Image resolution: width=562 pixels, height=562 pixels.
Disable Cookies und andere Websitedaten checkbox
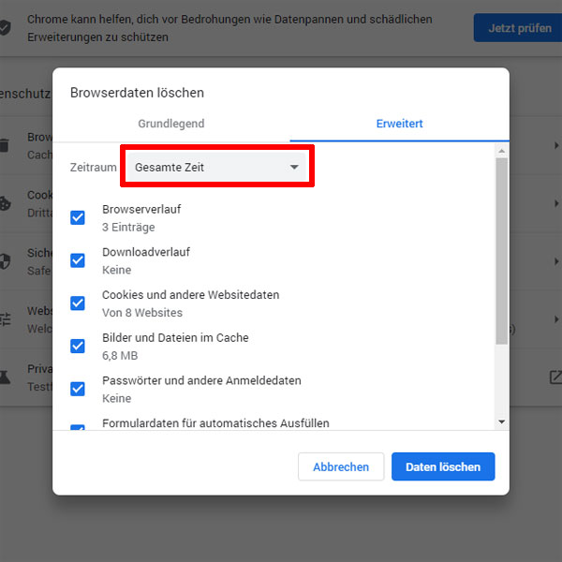pos(78,303)
